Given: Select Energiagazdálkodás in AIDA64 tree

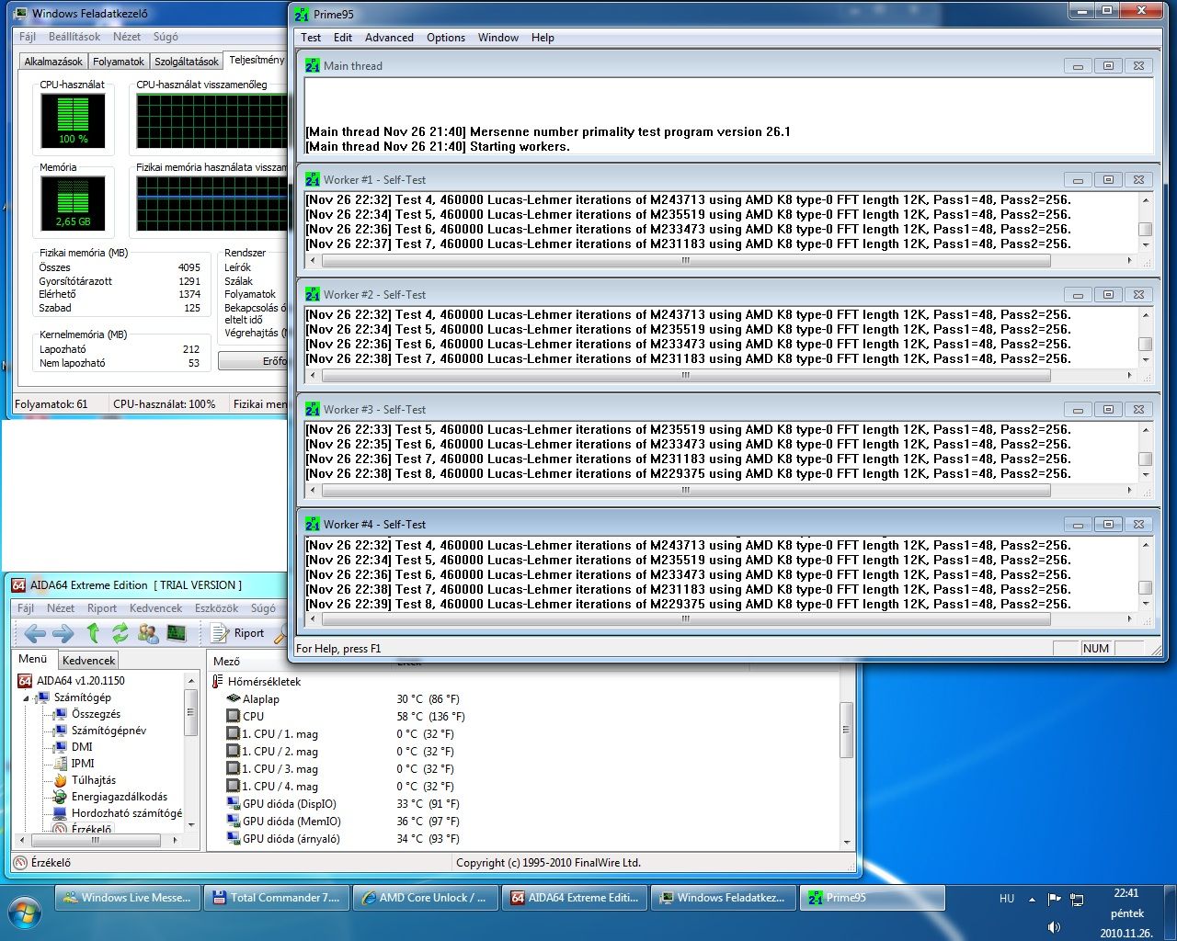Looking at the screenshot, I should [x=120, y=797].
